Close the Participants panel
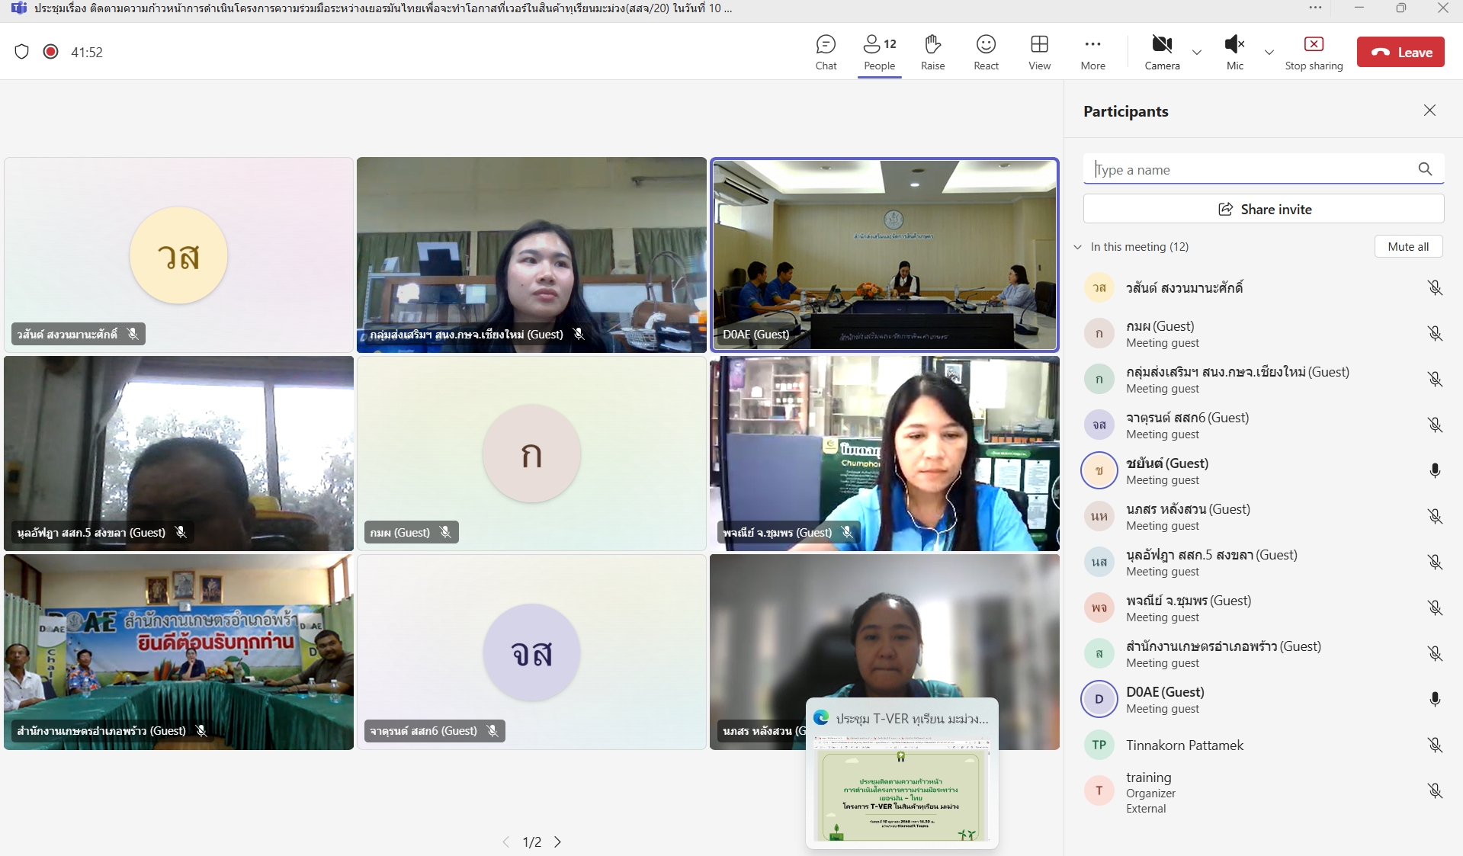The width and height of the screenshot is (1463, 856). click(x=1429, y=111)
